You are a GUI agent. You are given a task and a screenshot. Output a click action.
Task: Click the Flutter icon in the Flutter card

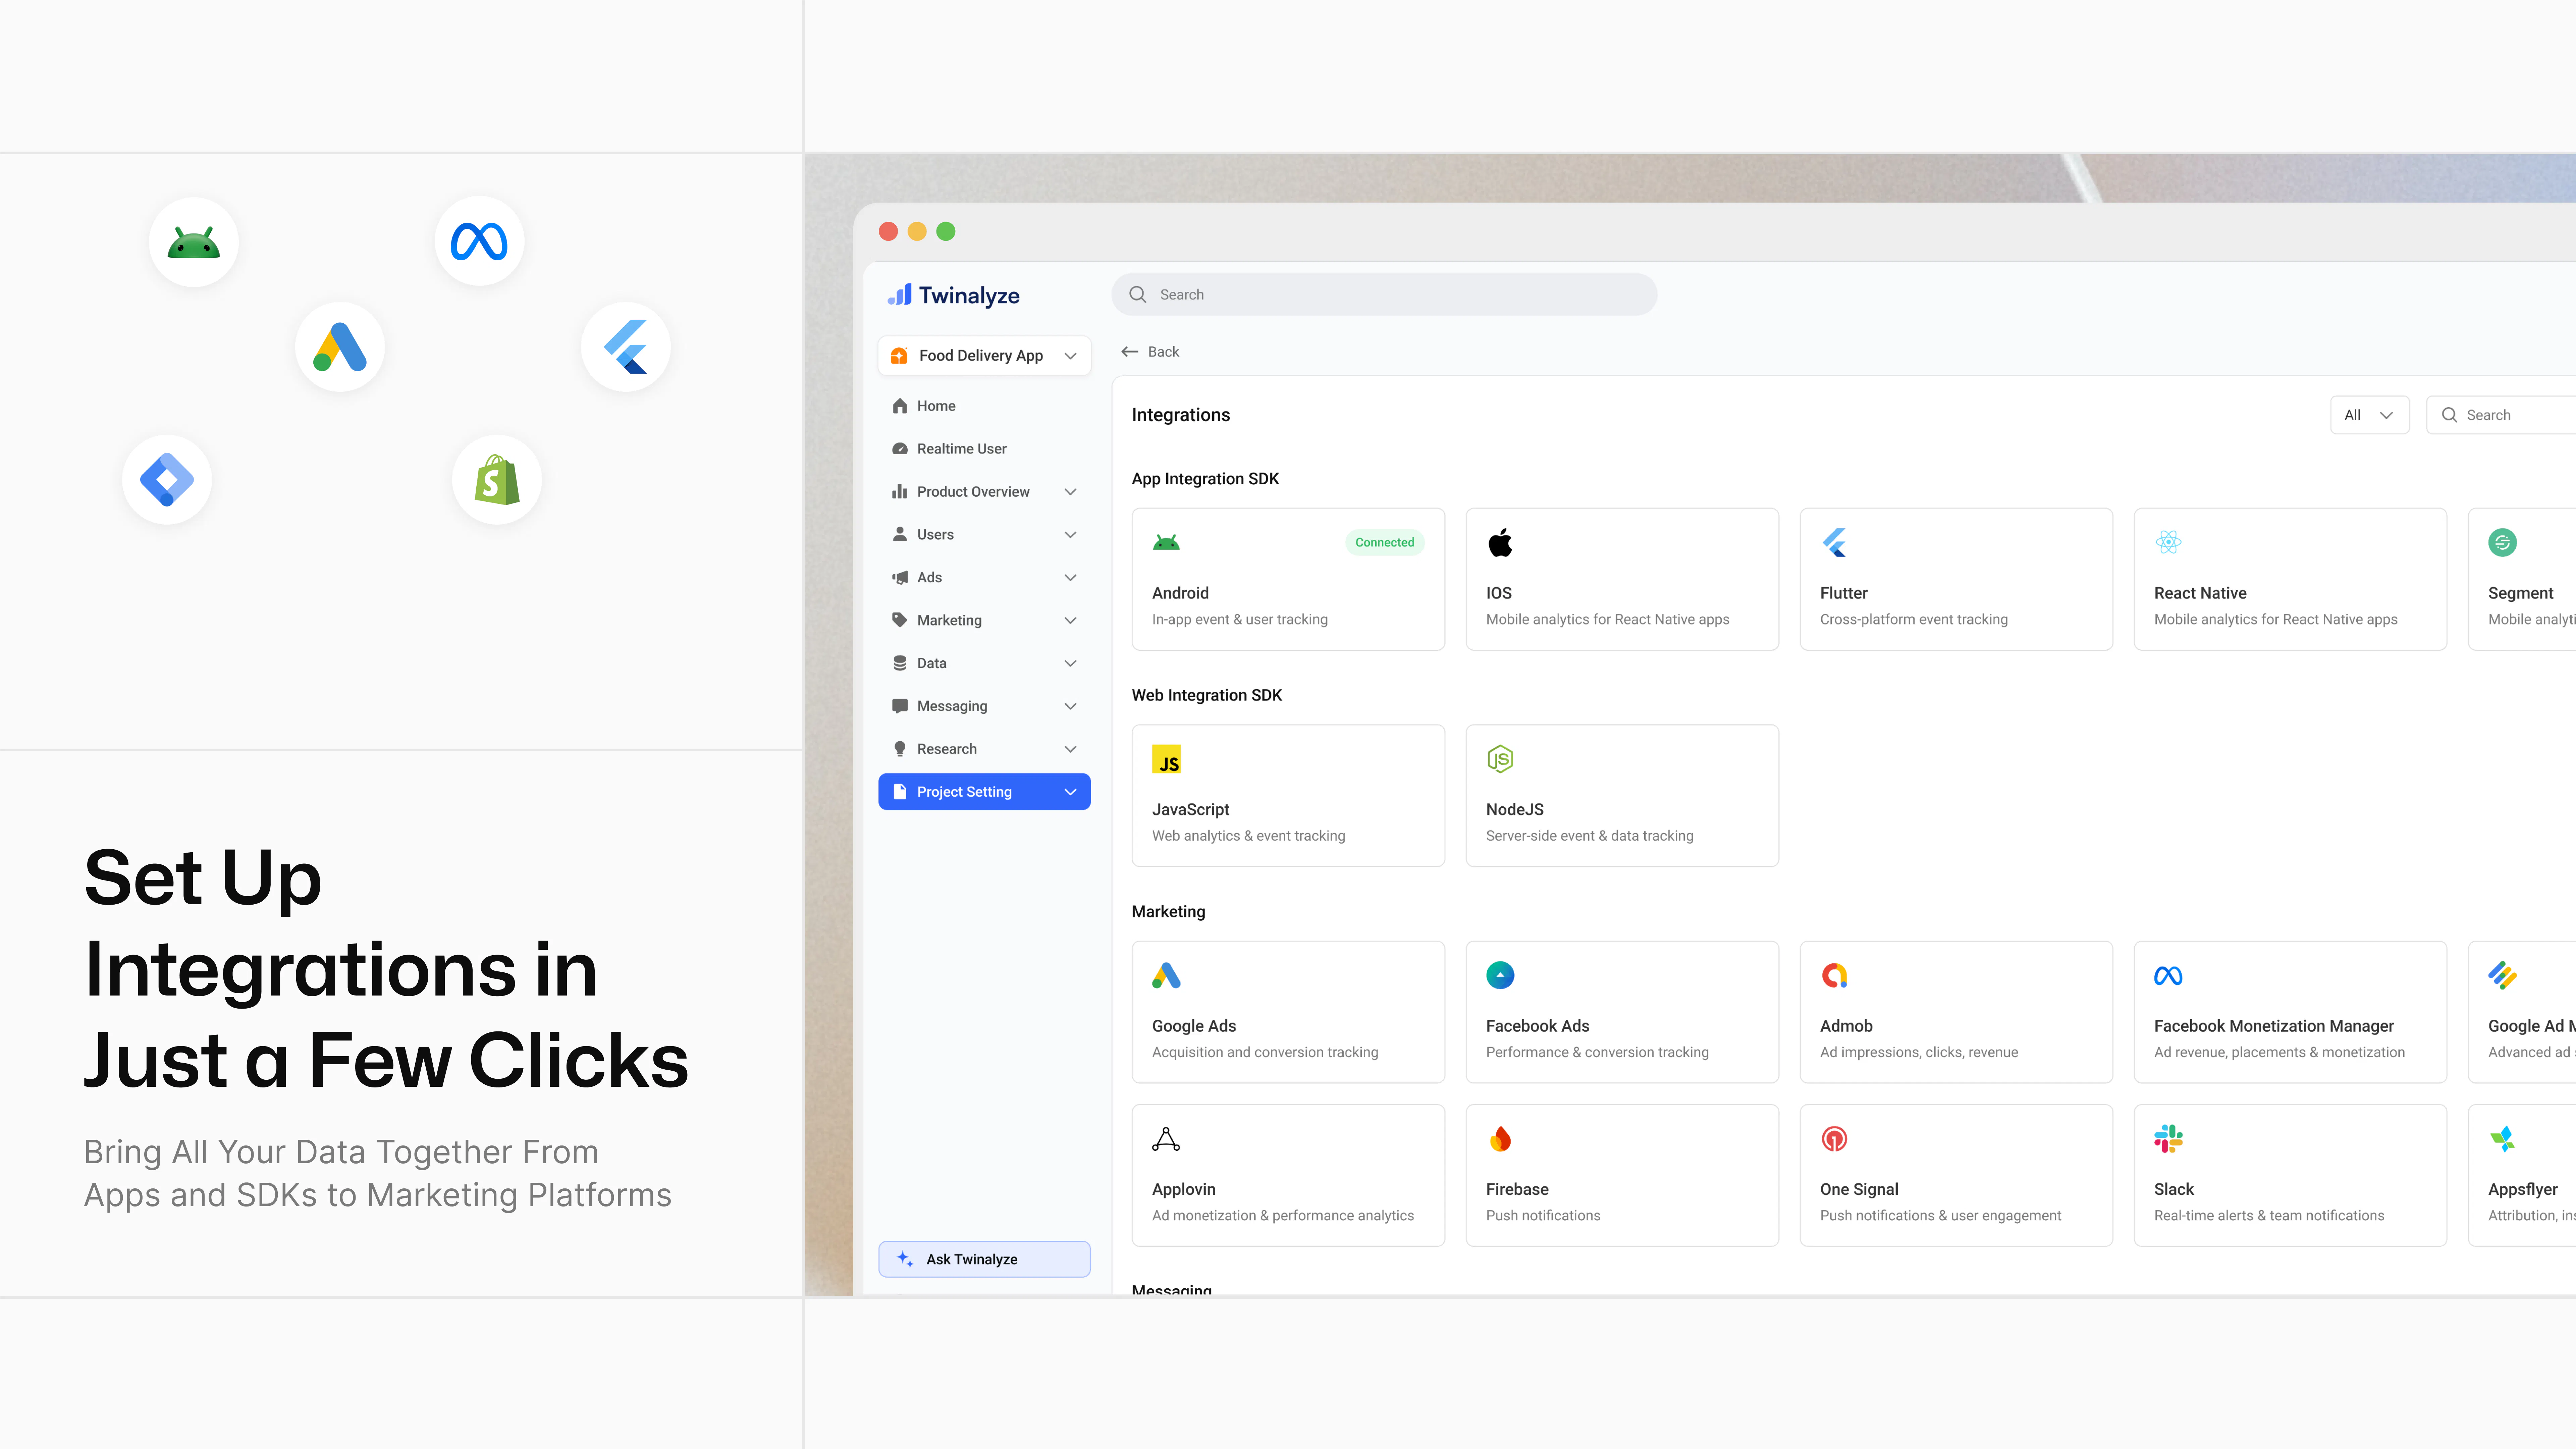pos(1834,542)
